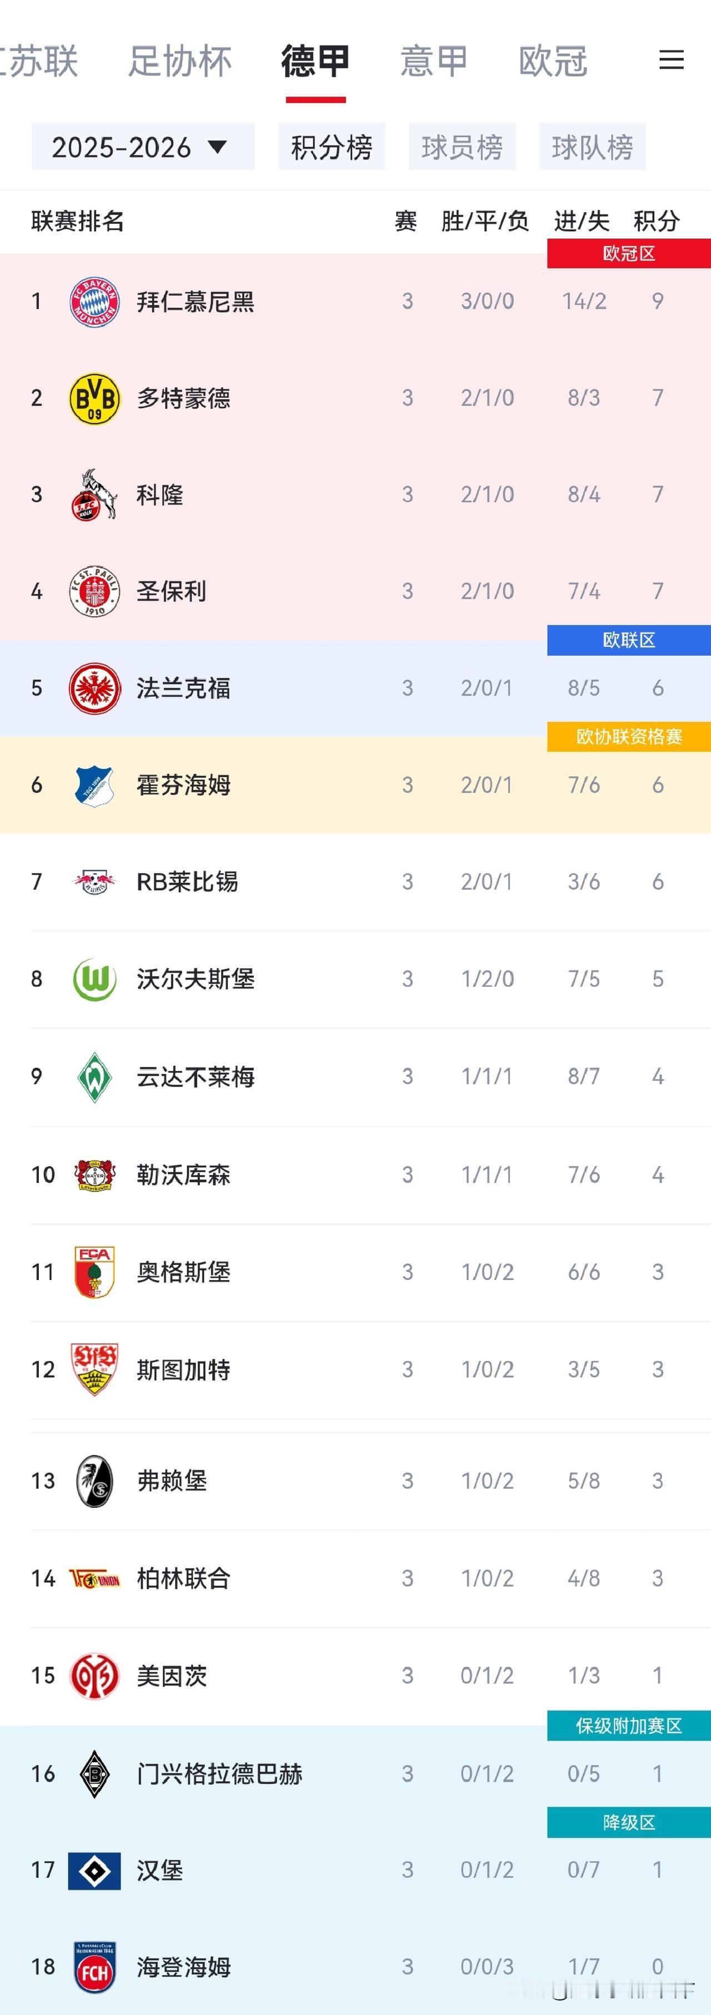Switch to the 意甲 league tab
711x2015 pixels.
pyautogui.click(x=434, y=61)
